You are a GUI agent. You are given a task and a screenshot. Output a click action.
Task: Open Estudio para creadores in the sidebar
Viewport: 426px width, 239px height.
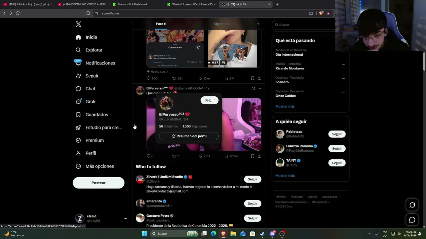point(99,127)
